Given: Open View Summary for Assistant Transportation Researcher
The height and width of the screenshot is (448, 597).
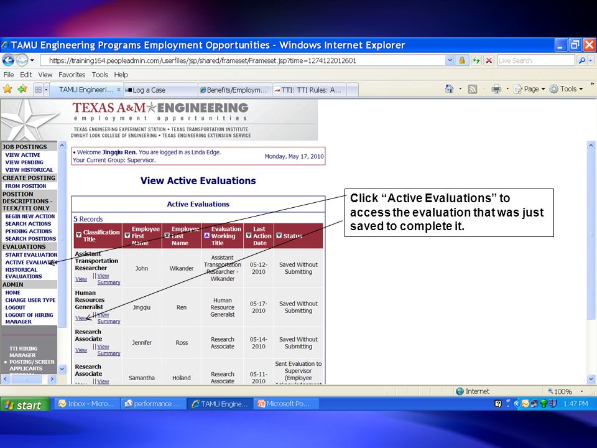Looking at the screenshot, I should 108,279.
